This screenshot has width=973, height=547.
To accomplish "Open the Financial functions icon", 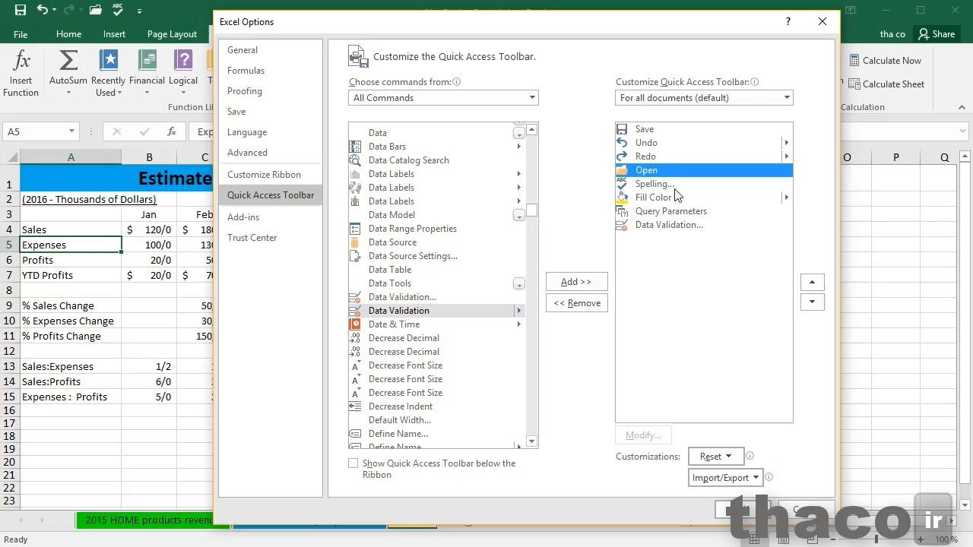I will [x=147, y=60].
